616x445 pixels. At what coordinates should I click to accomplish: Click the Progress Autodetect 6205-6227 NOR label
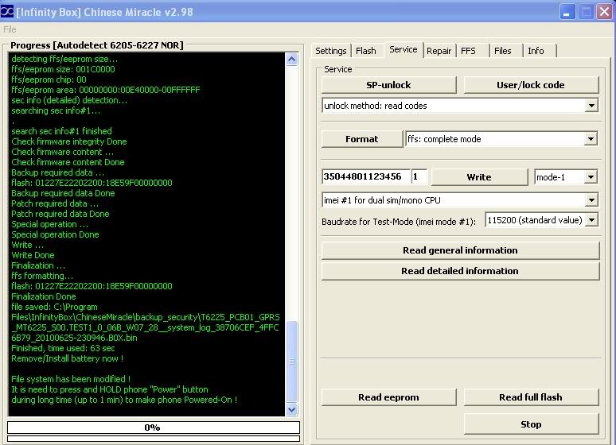click(x=96, y=45)
